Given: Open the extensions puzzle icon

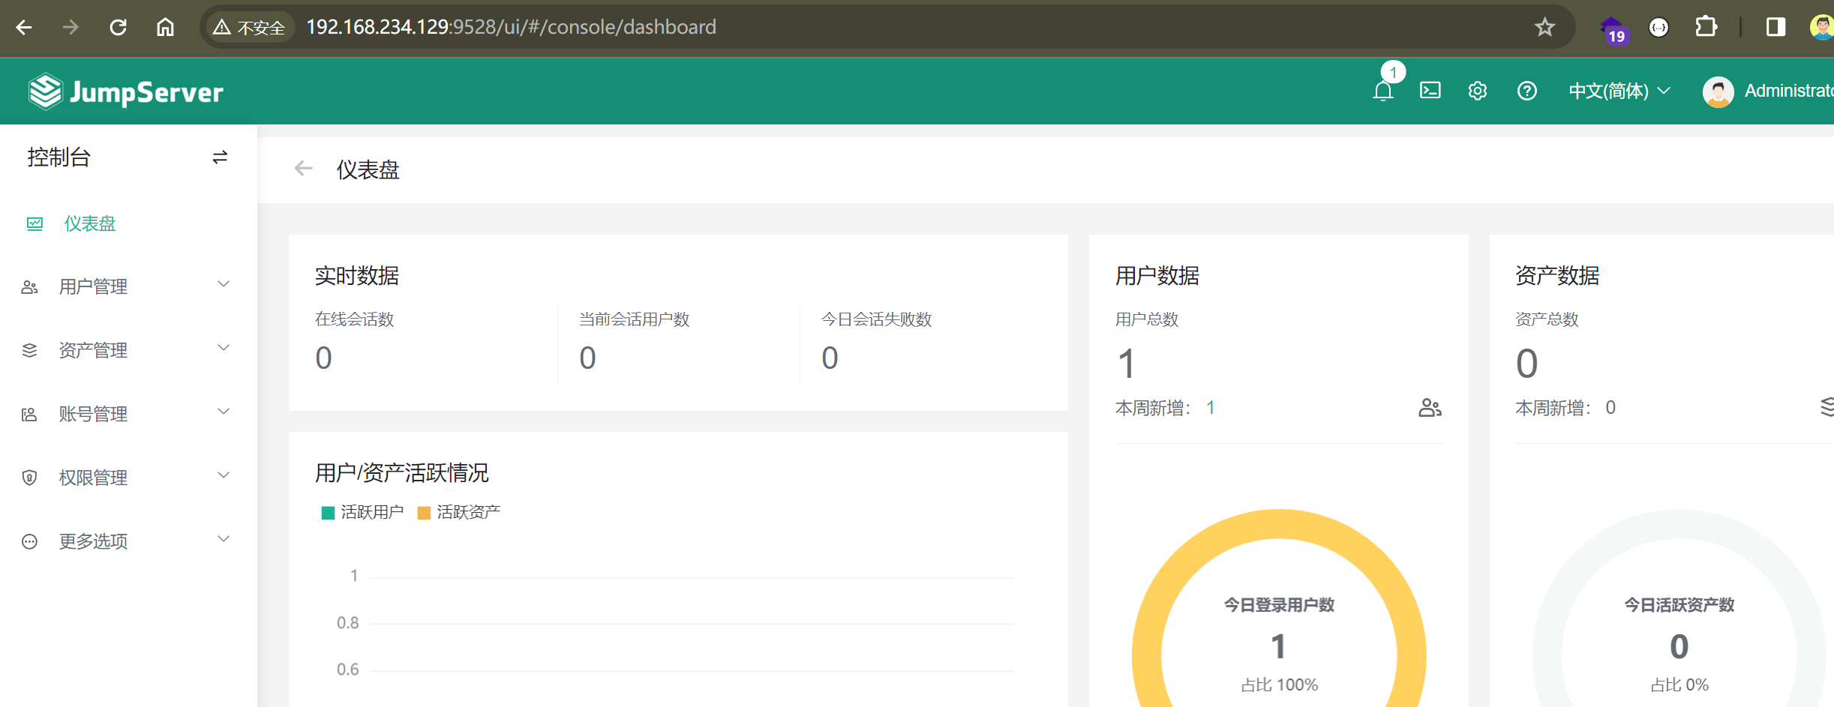Looking at the screenshot, I should tap(1706, 27).
